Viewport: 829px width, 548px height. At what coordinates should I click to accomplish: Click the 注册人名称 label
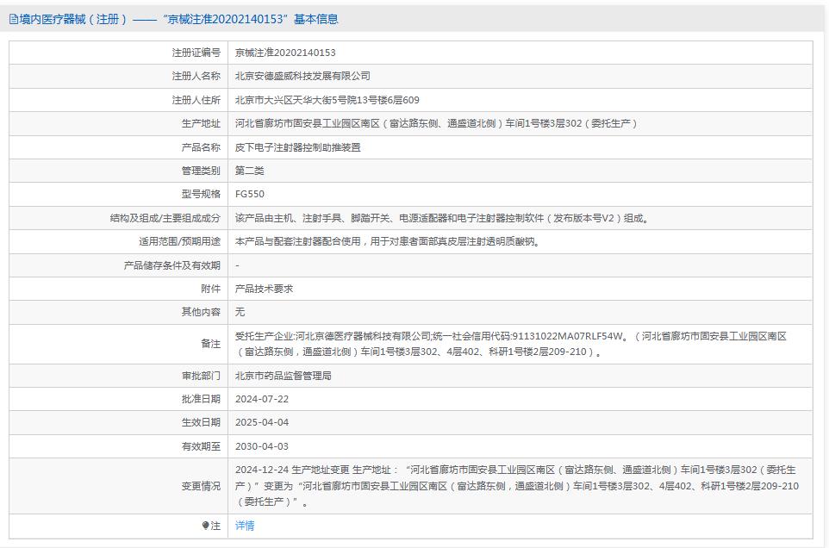[196, 76]
